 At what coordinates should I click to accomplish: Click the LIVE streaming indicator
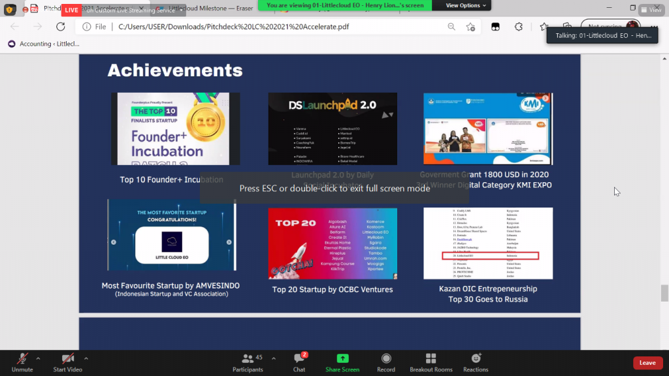[x=71, y=10]
